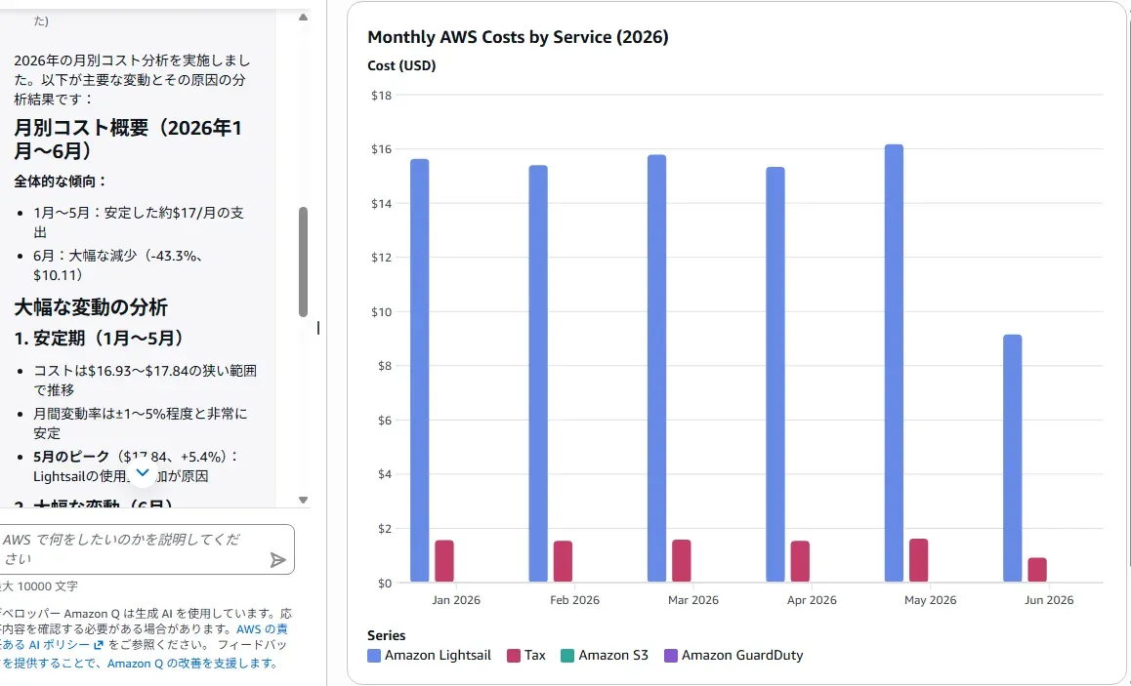Select the Jan 2026 Tax bar
The height and width of the screenshot is (686, 1131).
(444, 561)
